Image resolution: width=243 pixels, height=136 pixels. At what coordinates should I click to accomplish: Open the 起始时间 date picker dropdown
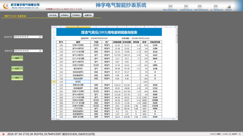41,37
